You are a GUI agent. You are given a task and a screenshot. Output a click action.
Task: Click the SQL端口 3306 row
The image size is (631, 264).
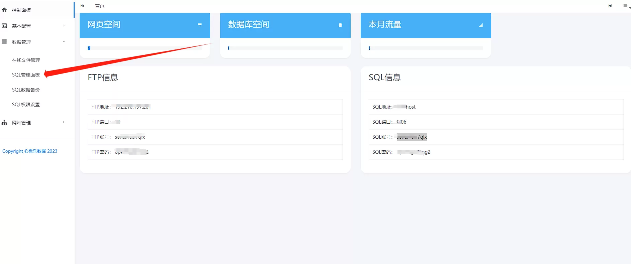(x=496, y=122)
